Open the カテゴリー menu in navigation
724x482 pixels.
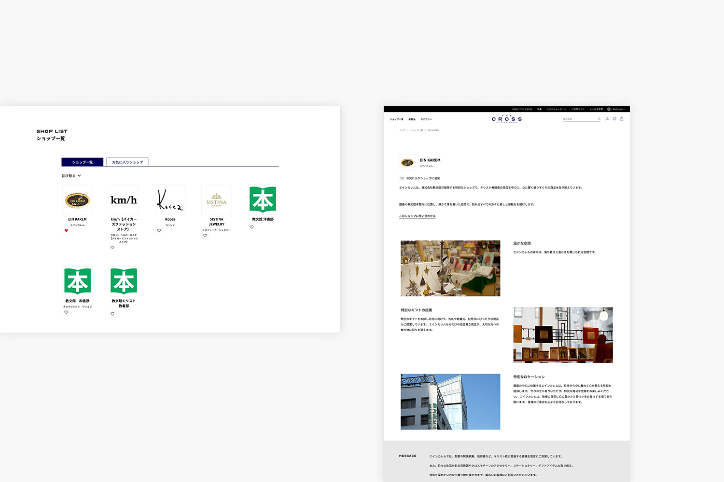(x=426, y=119)
